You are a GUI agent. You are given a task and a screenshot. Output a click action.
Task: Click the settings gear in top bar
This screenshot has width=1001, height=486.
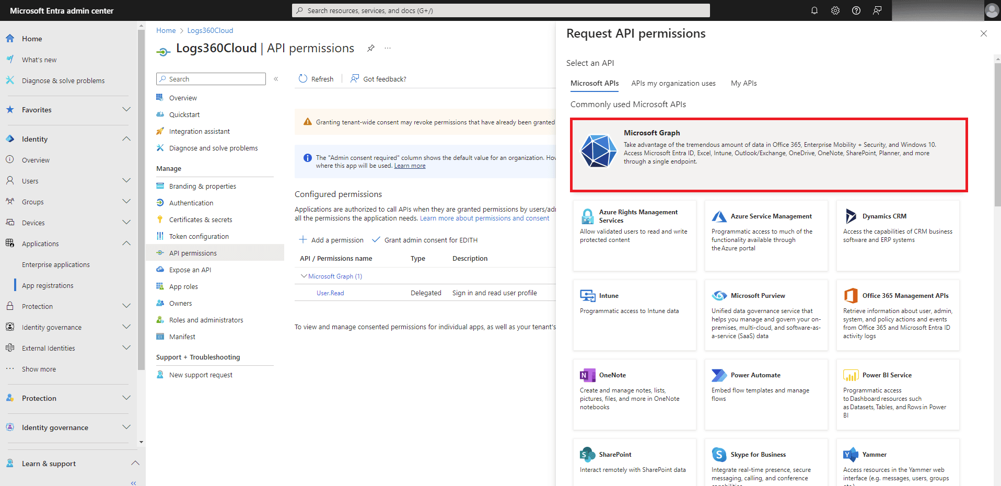coord(835,10)
